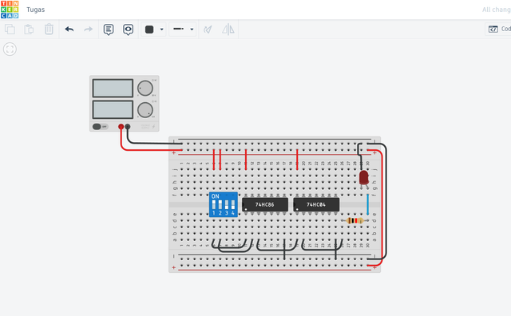Select the 74HC86 chip

[x=265, y=204]
